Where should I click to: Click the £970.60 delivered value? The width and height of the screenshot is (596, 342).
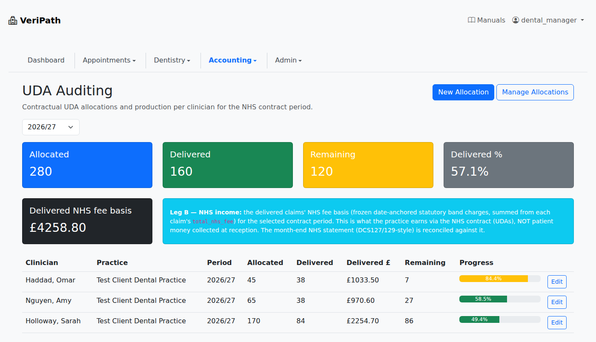[361, 301]
